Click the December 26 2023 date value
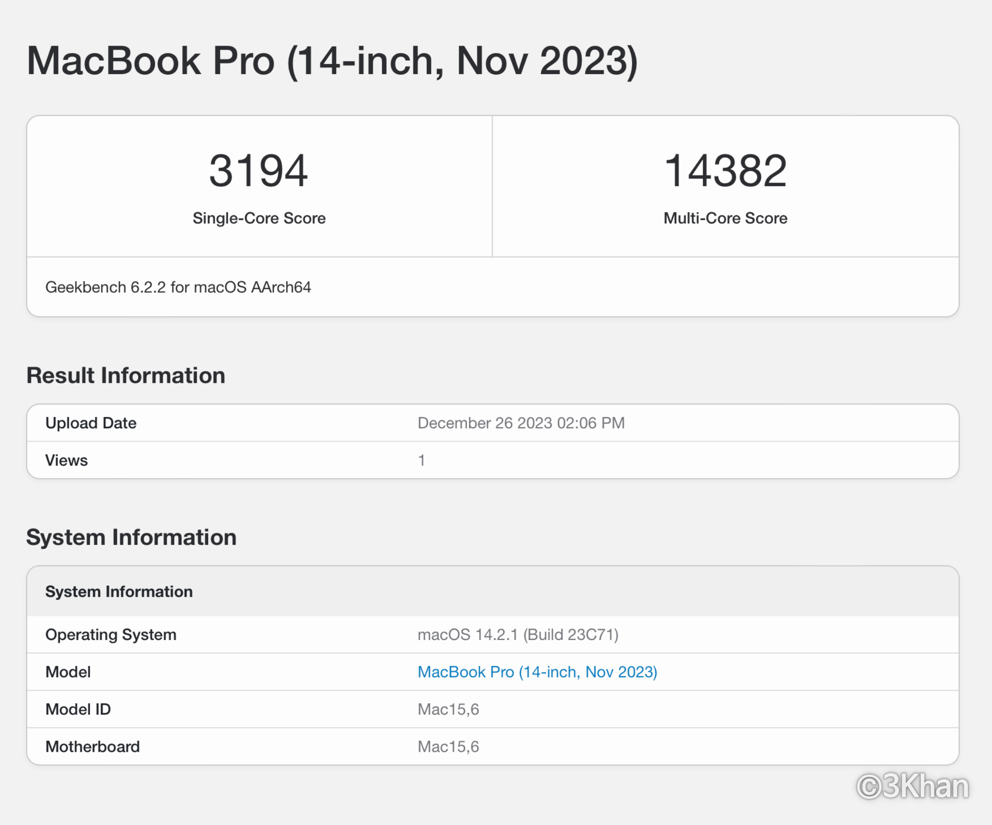The width and height of the screenshot is (992, 825). tap(521, 423)
